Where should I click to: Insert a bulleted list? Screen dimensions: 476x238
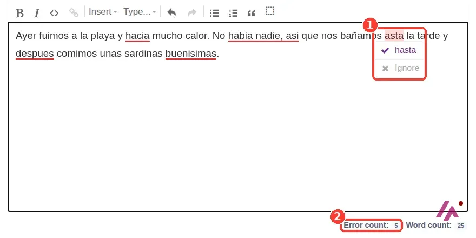(x=214, y=13)
